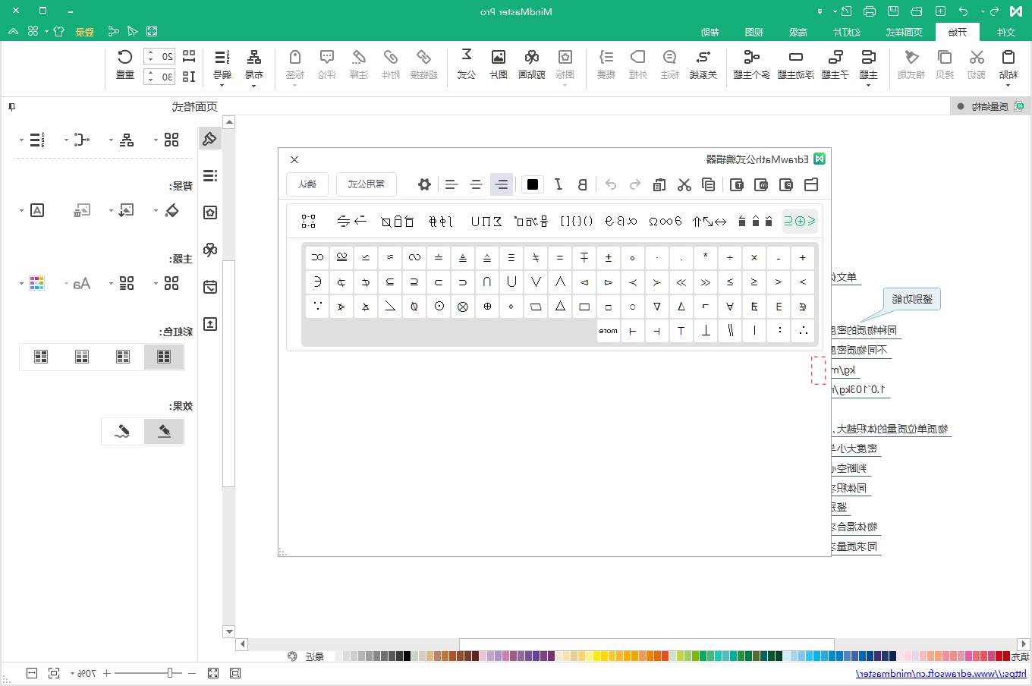Add a 子主题 (Subtopic)
Viewport: 1032px width, 686px height.
coord(835,64)
